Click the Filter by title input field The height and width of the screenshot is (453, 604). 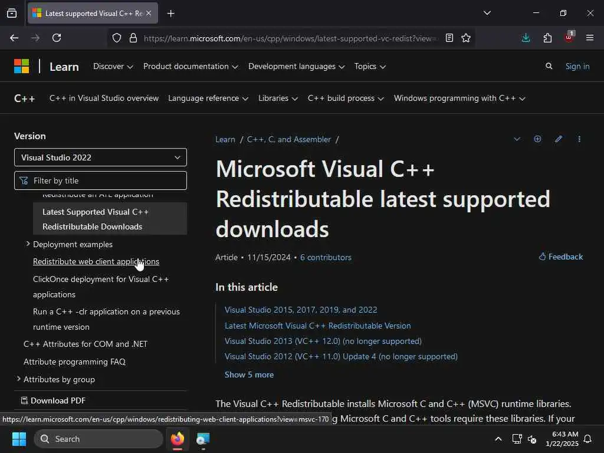point(100,180)
